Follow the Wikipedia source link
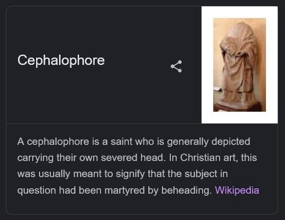This screenshot has width=285, height=220. (x=237, y=190)
